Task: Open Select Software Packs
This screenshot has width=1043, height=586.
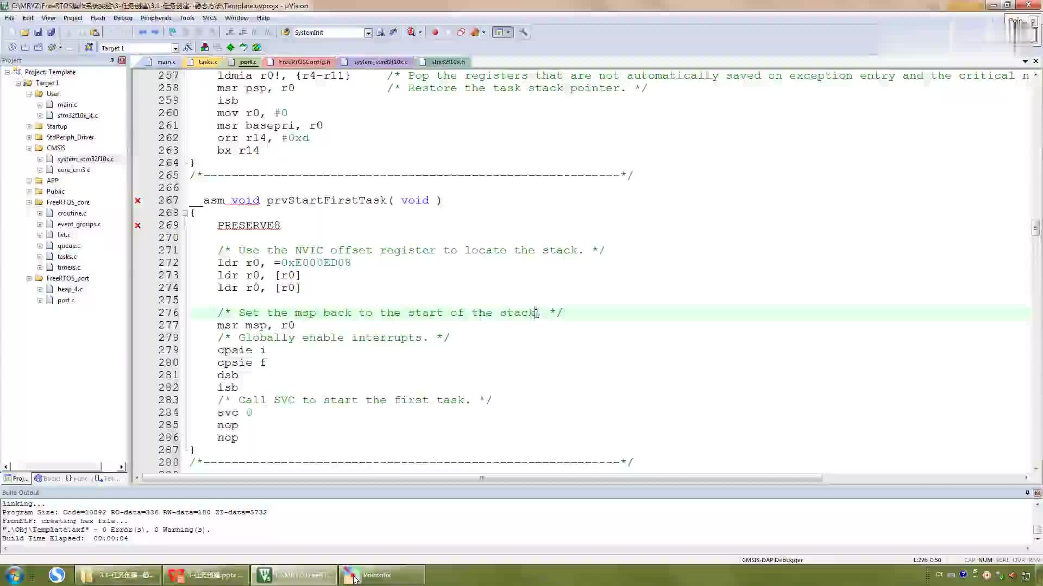Action: click(x=243, y=48)
